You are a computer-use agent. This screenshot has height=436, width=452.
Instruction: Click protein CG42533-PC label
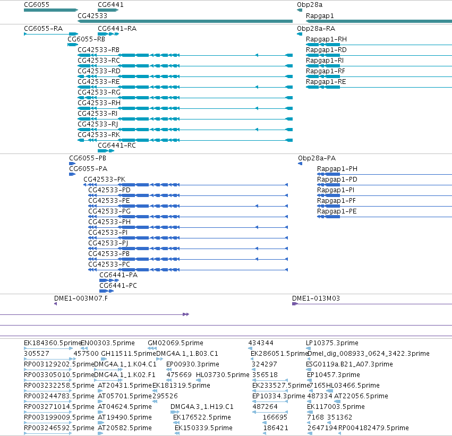click(109, 264)
